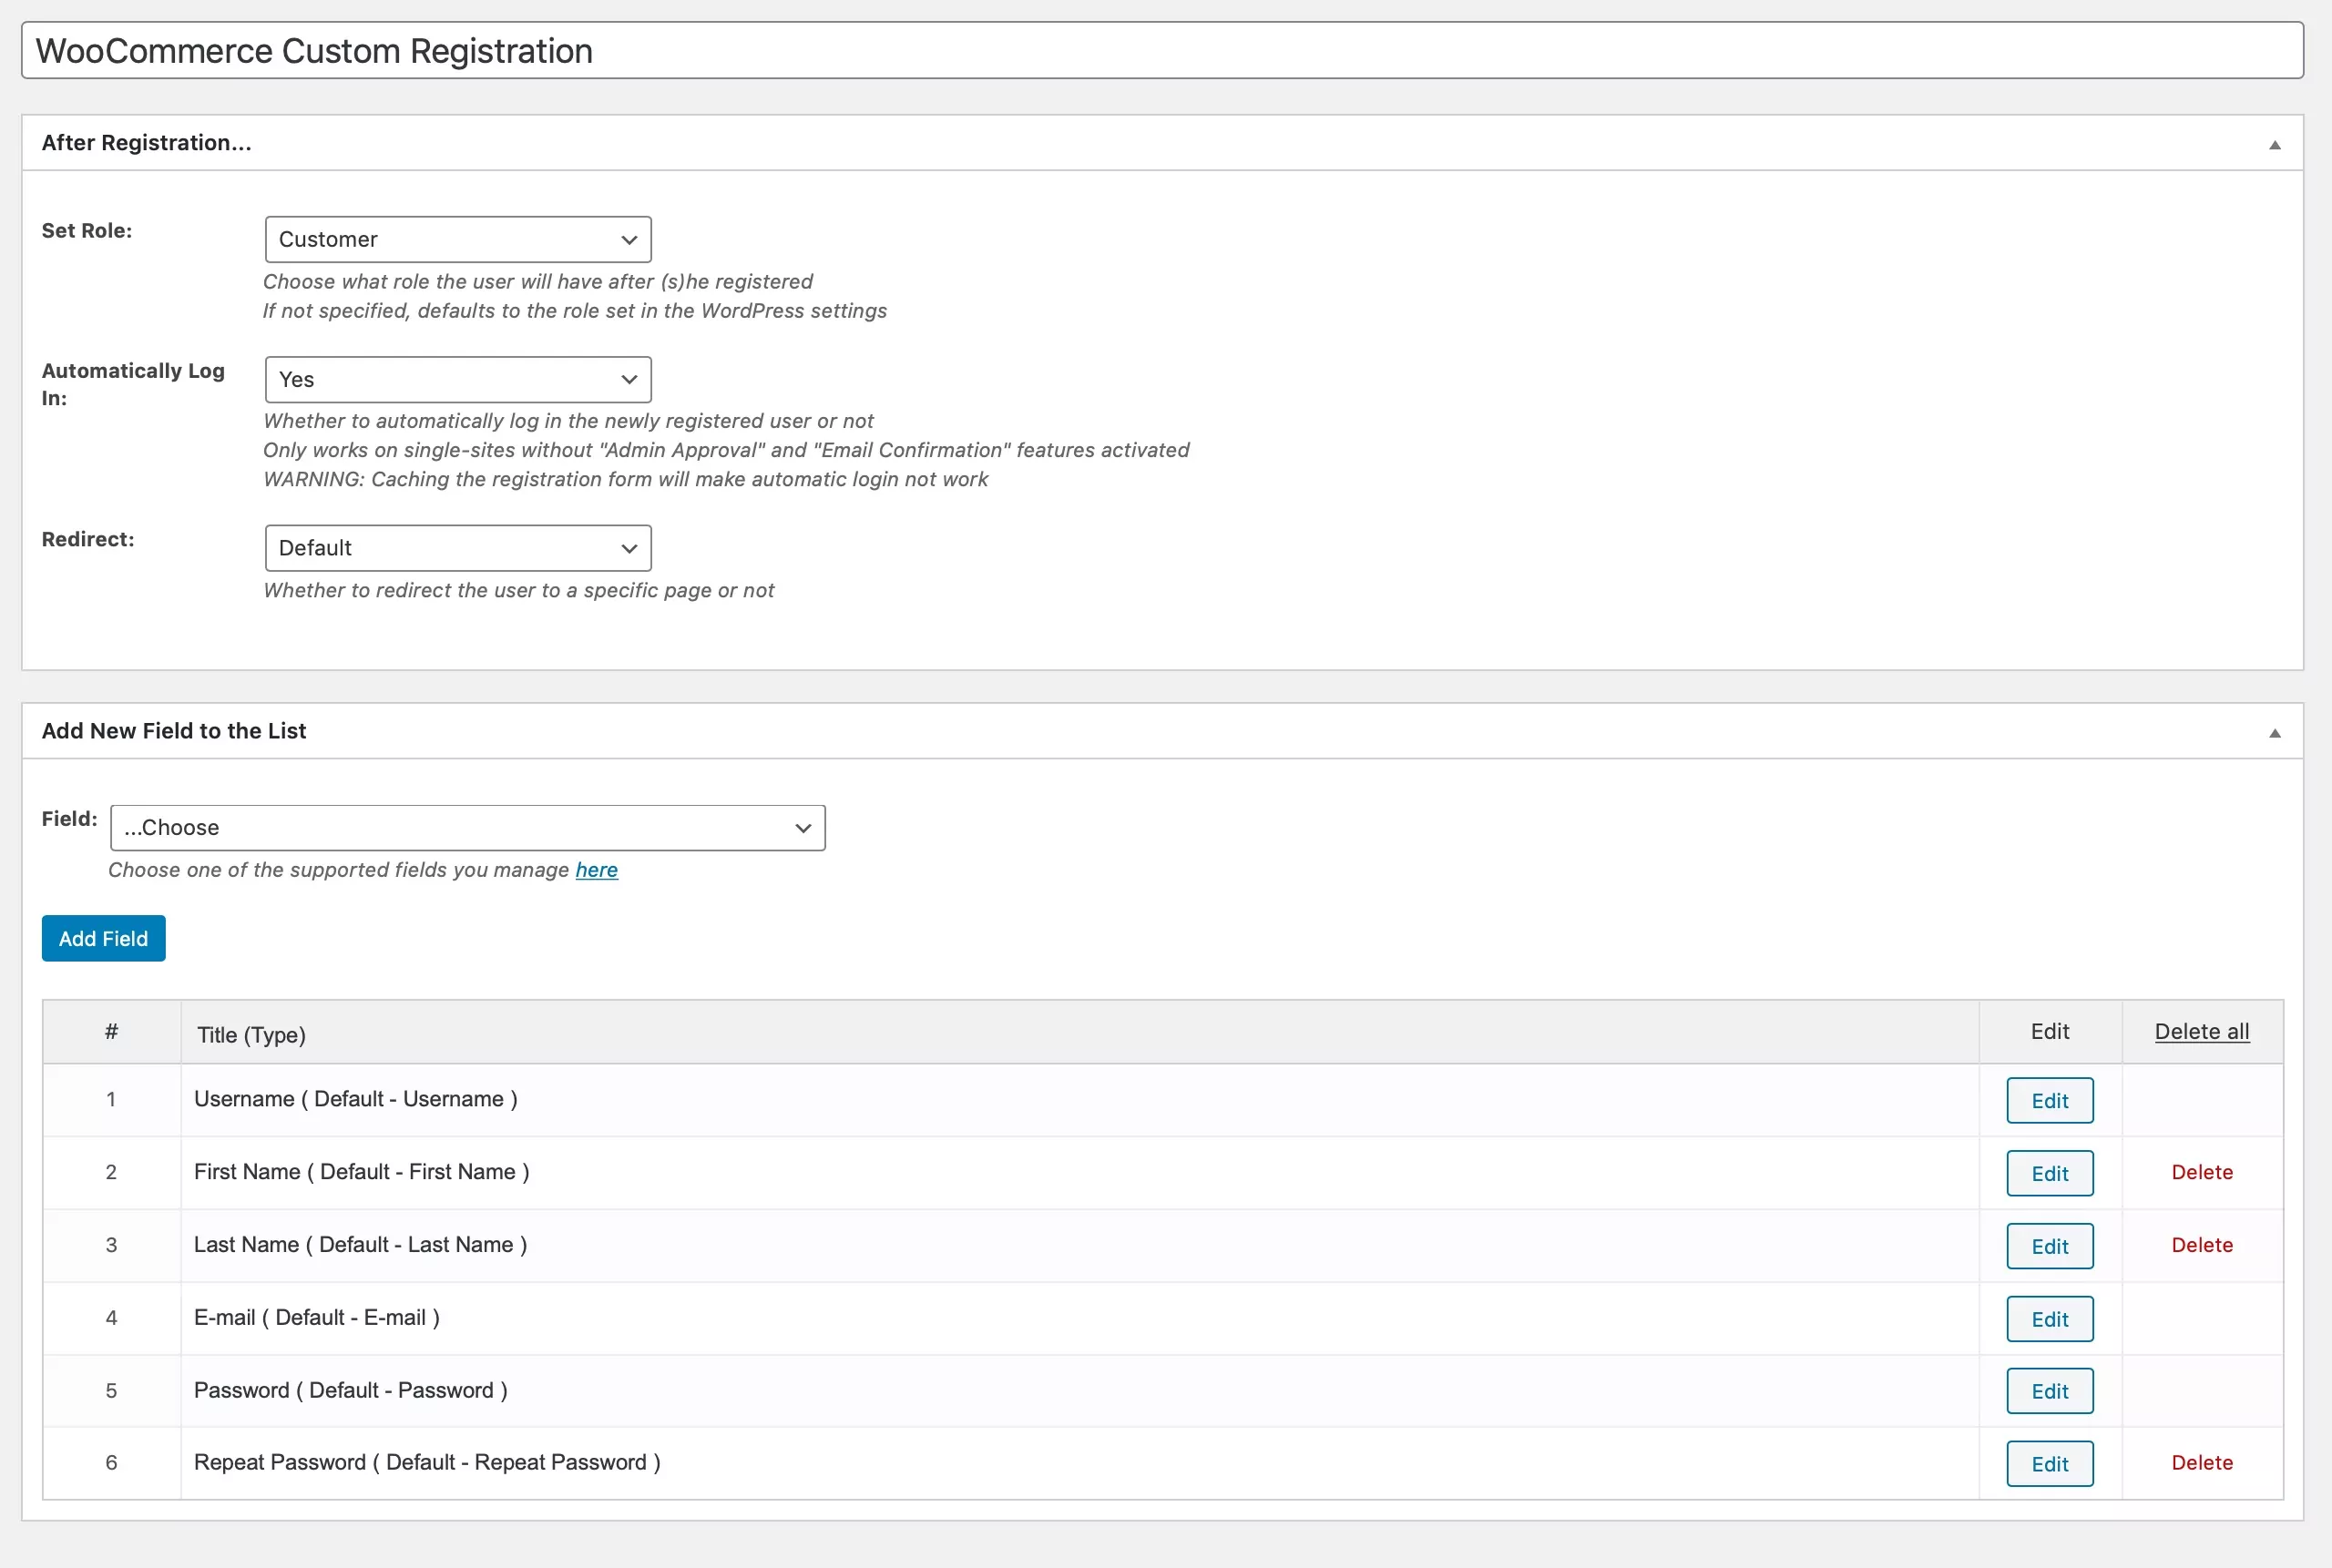The image size is (2332, 1568).
Task: Edit the Repeat Password field row
Action: click(2049, 1464)
